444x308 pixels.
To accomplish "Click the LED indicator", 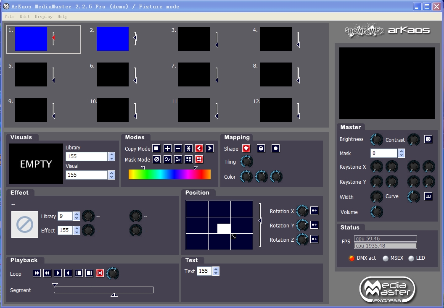I will (411, 258).
